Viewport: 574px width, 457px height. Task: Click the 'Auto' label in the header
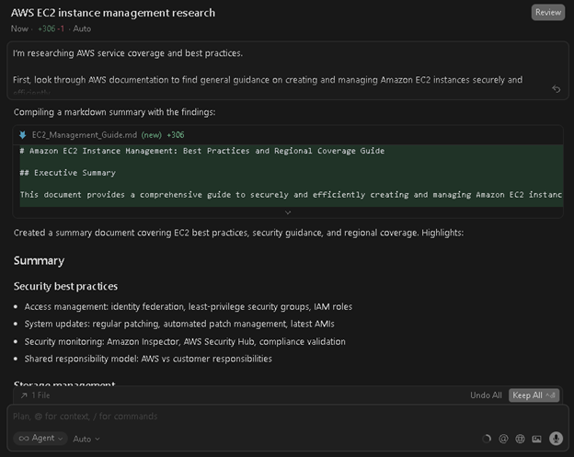(x=82, y=29)
